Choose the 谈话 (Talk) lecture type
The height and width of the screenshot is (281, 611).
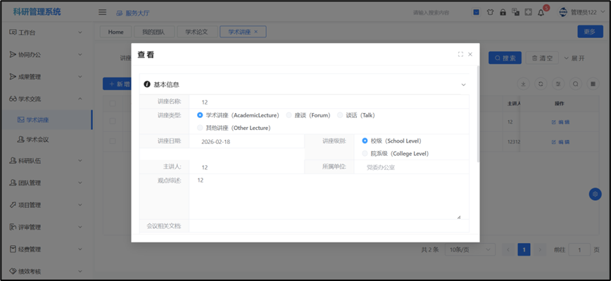coord(341,115)
